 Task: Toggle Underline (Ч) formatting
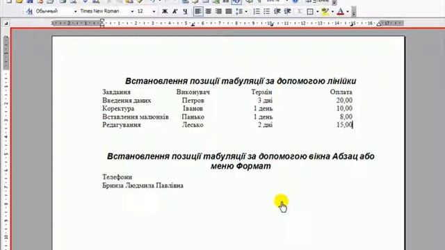click(185, 11)
